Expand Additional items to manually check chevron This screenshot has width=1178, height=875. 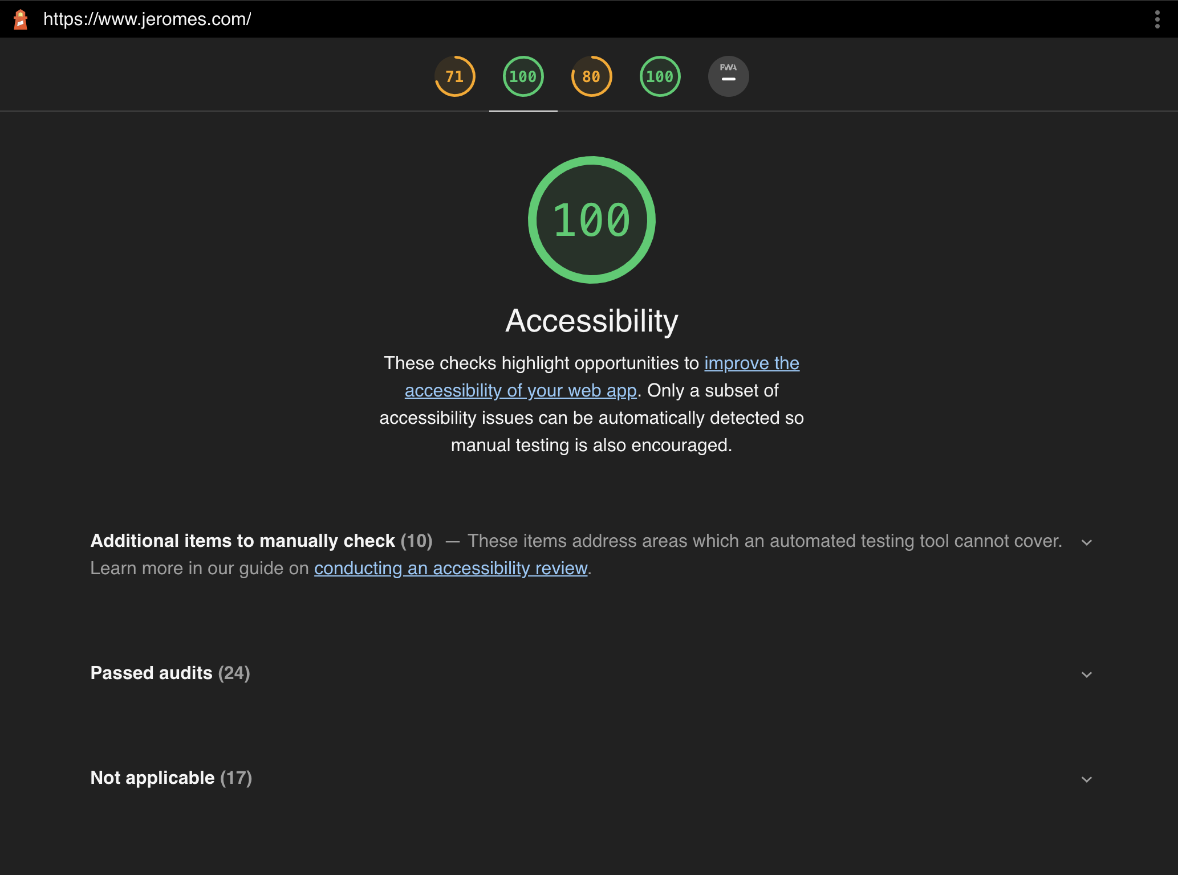click(x=1086, y=542)
